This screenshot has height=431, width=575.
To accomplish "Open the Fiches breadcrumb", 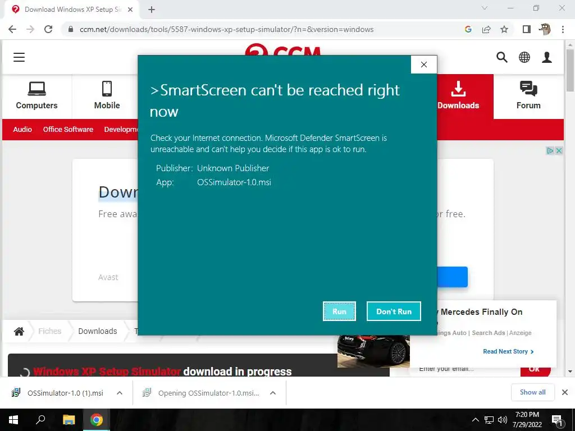I will (x=50, y=331).
